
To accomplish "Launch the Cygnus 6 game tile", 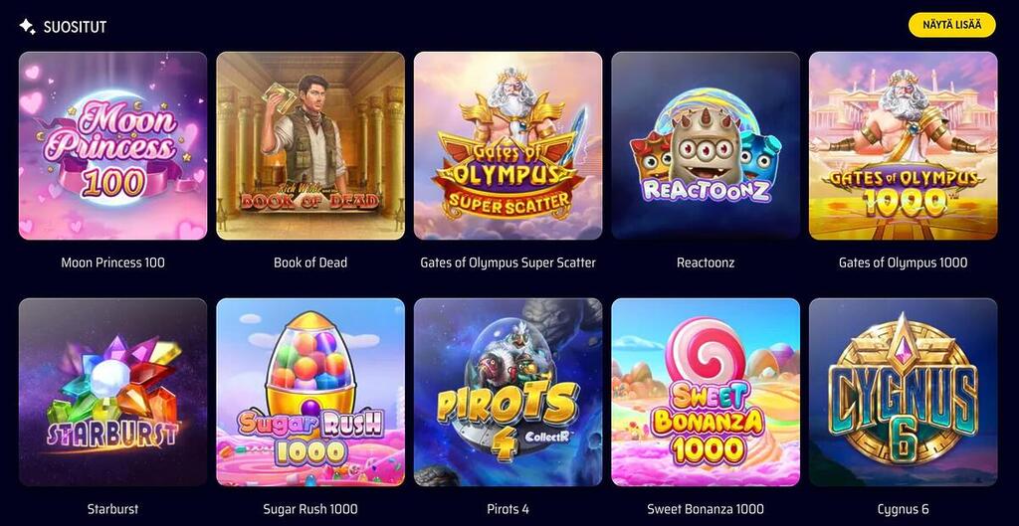I will [904, 392].
